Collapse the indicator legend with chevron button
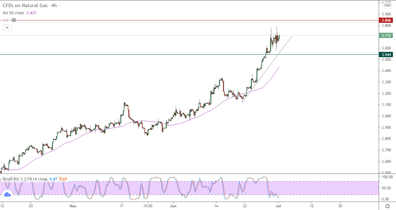The width and height of the screenshot is (396, 210). 7,27
